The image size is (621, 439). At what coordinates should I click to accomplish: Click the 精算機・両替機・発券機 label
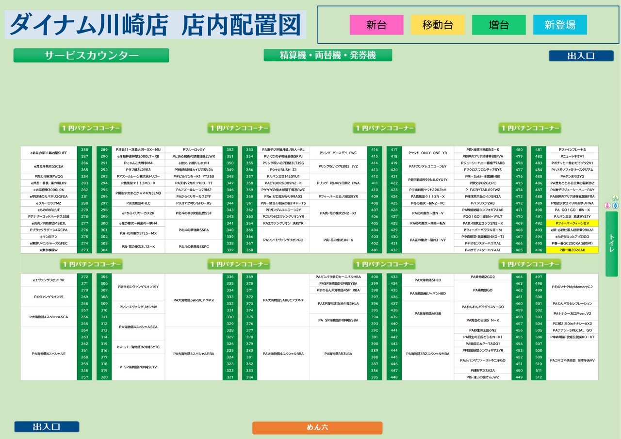point(328,55)
